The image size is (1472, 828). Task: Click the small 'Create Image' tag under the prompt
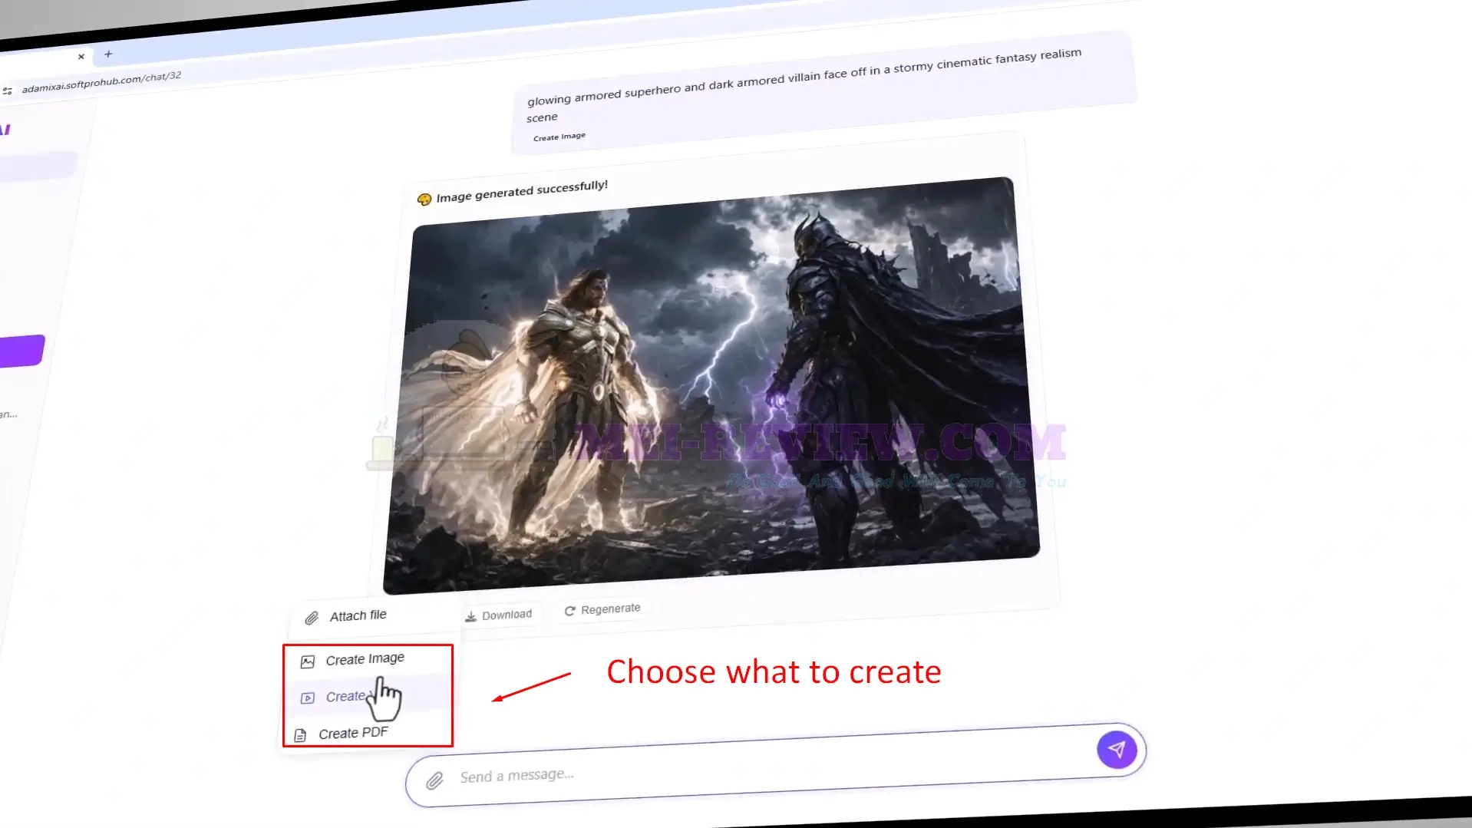pyautogui.click(x=559, y=137)
